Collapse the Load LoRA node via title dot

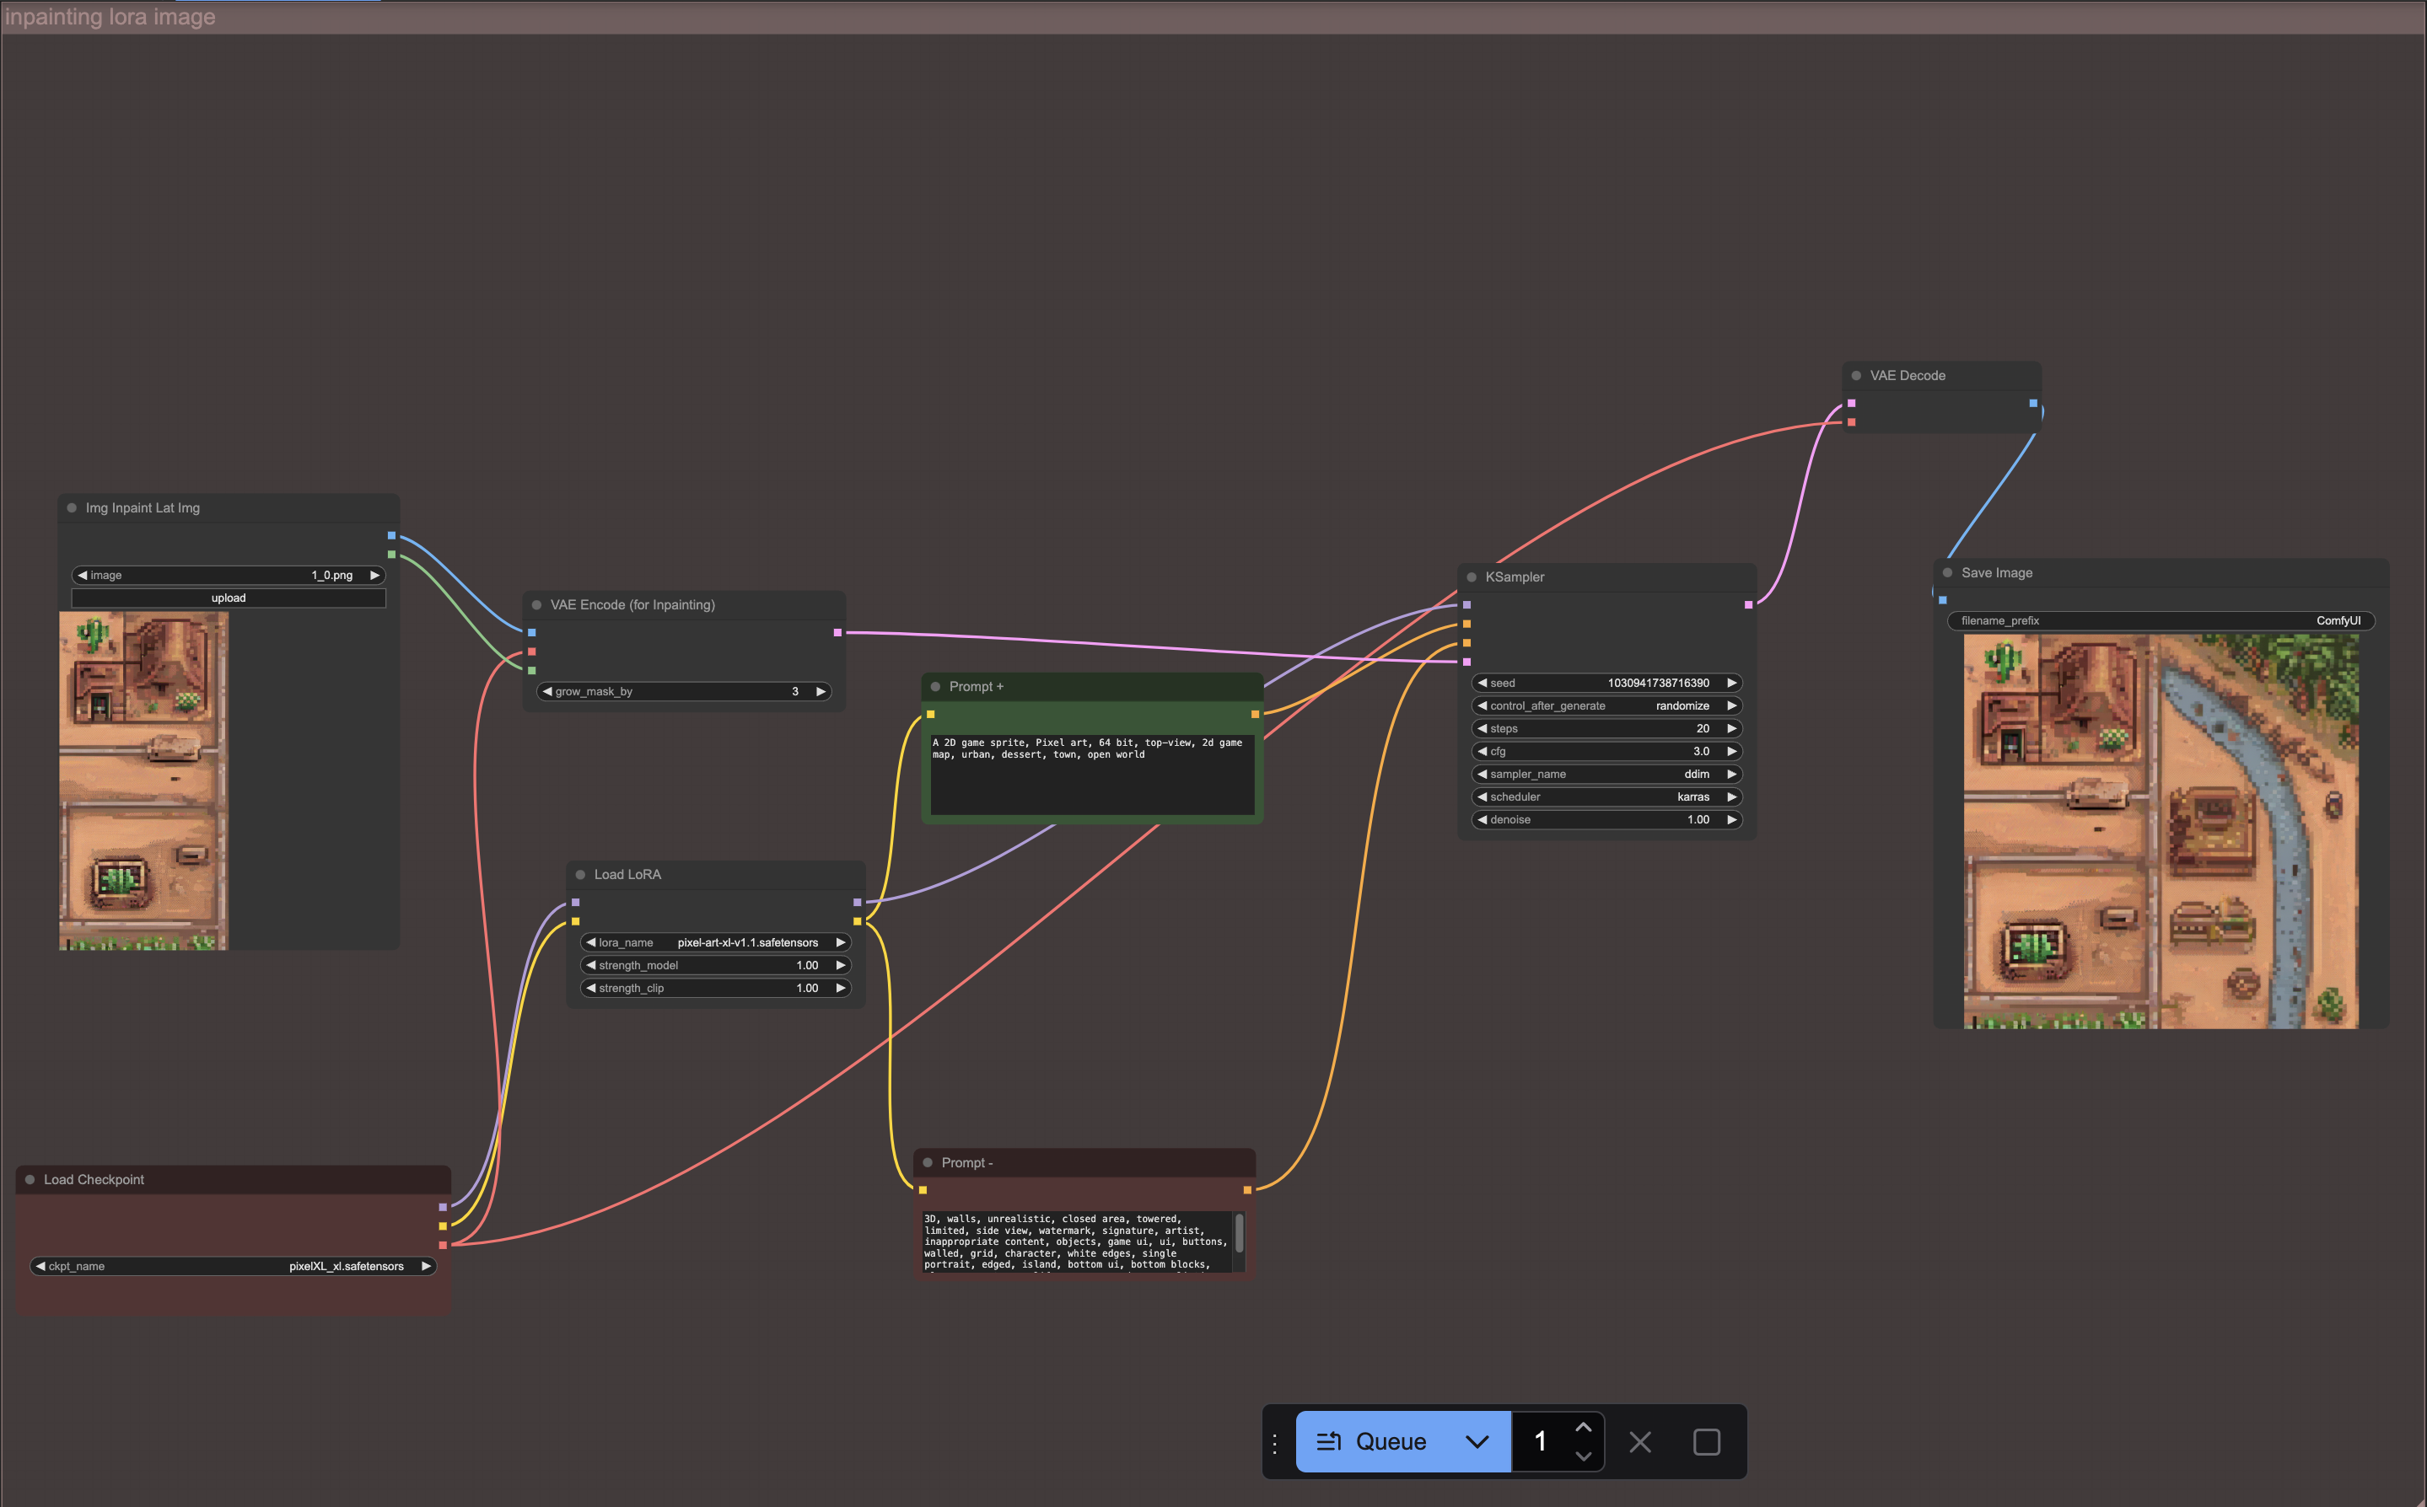[x=580, y=874]
